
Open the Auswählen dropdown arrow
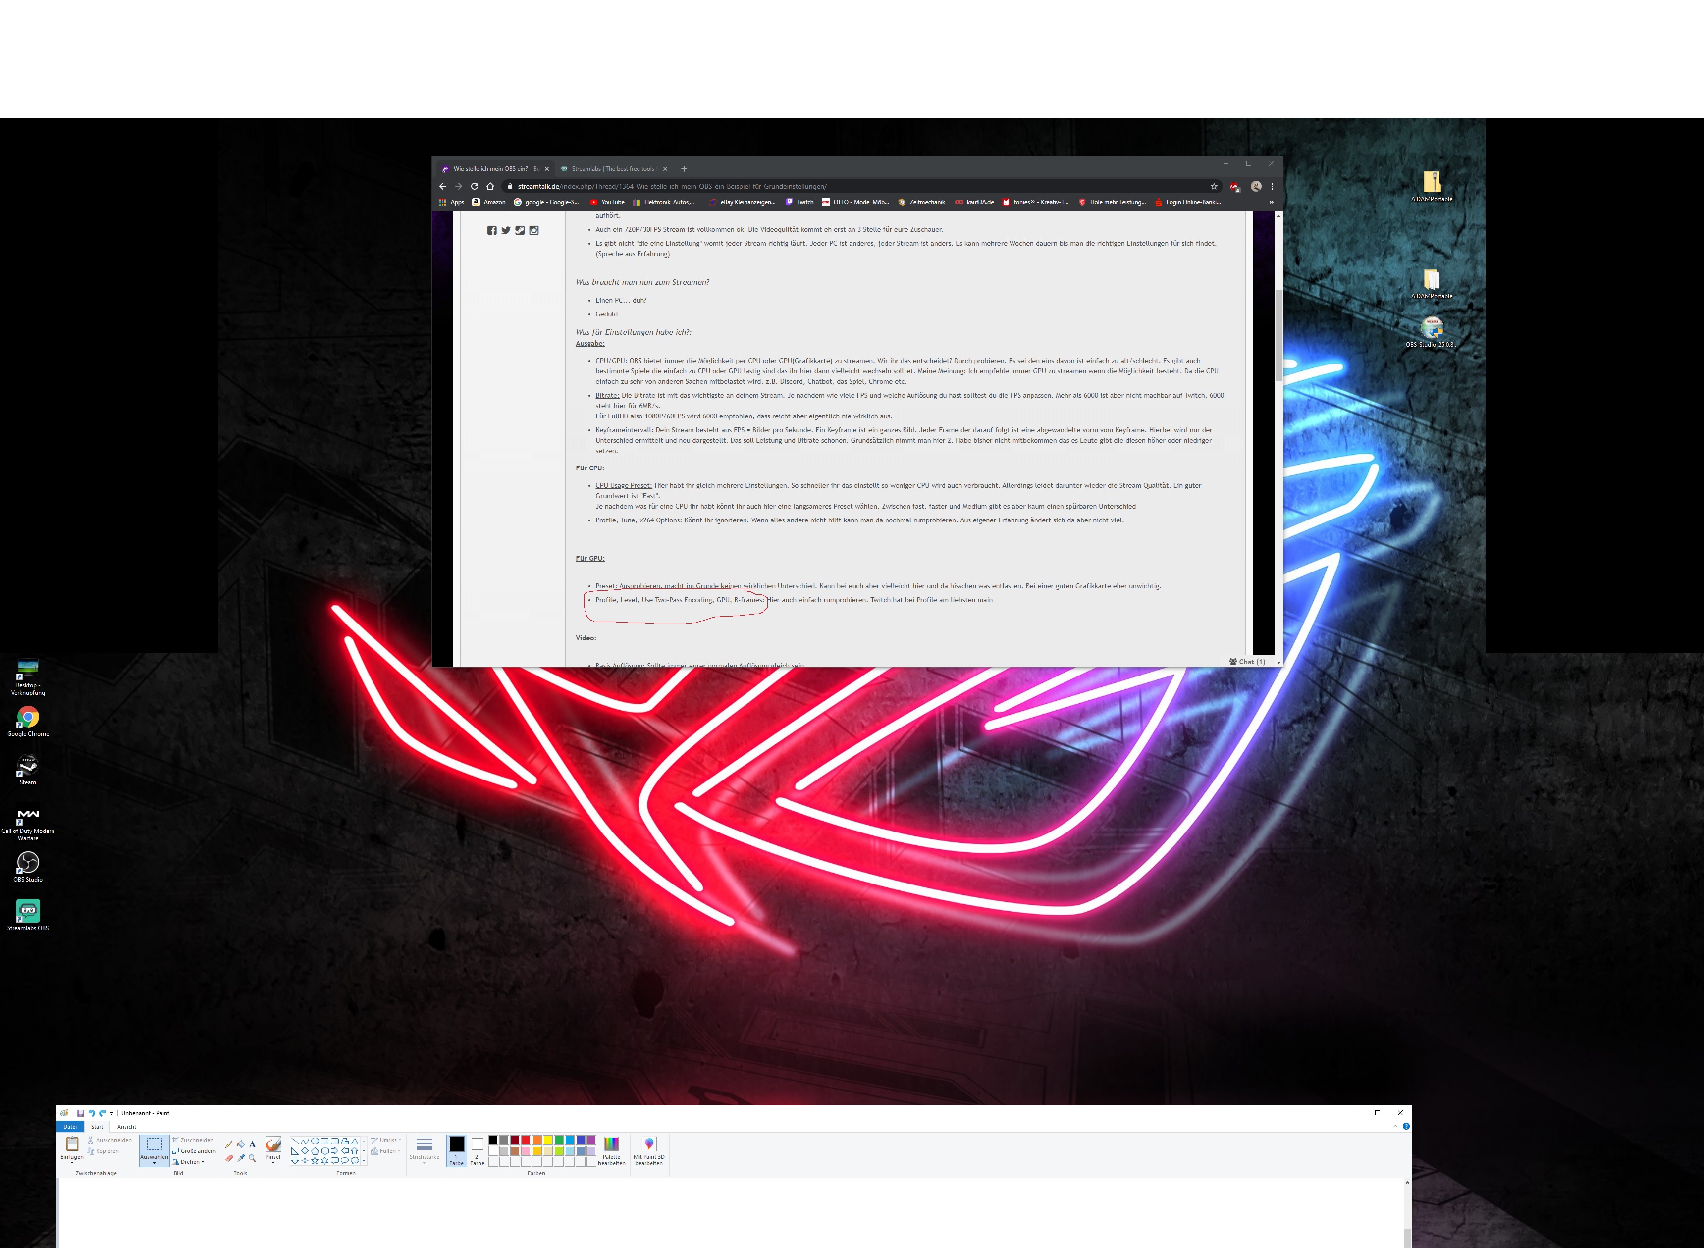[x=154, y=1163]
